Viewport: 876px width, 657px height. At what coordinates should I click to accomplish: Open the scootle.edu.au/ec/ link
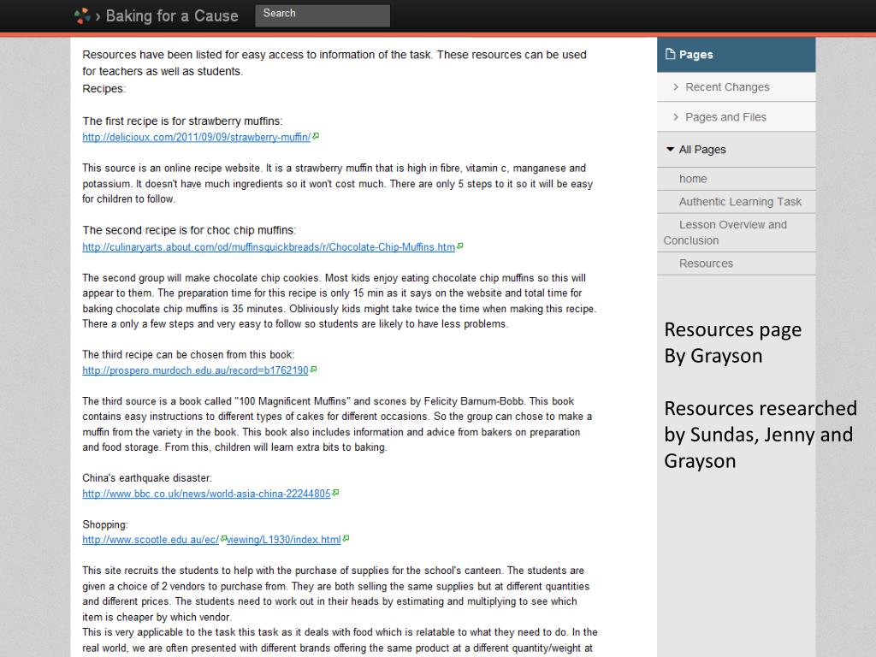click(151, 540)
